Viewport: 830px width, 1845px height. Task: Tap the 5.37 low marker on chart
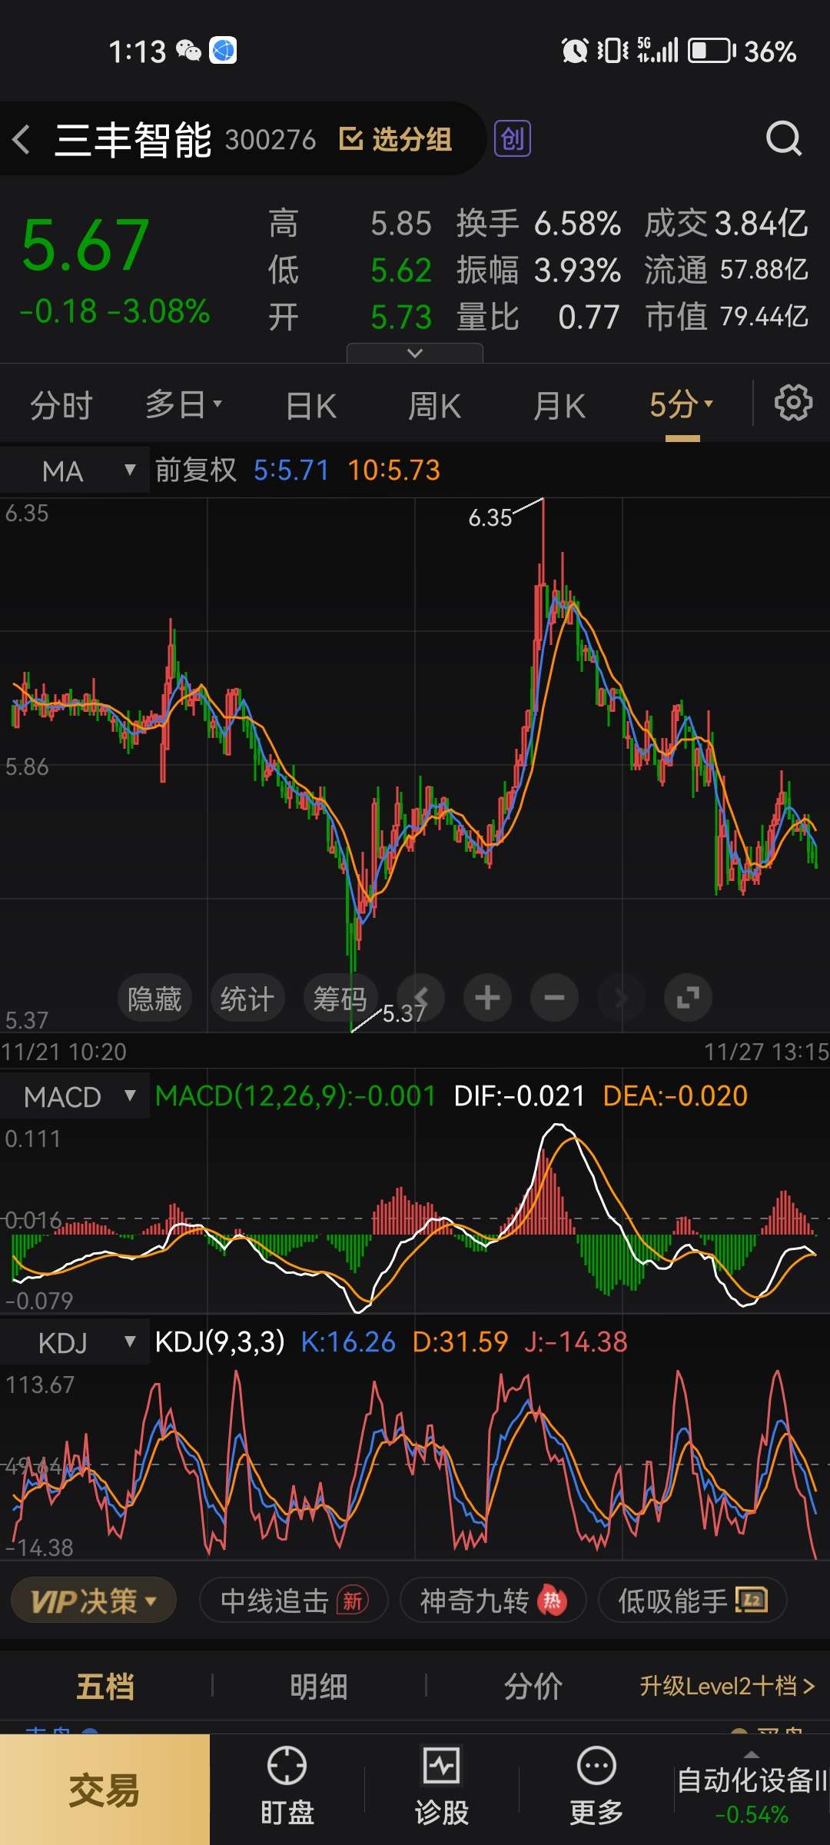403,1013
